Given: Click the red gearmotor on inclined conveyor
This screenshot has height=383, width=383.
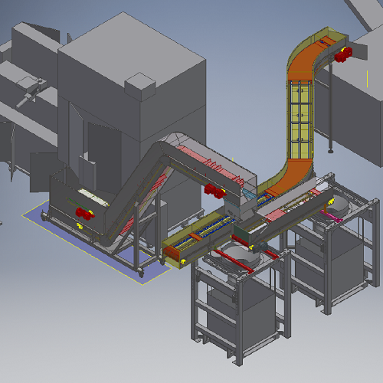Looking at the screenshot, I should pos(214,191).
